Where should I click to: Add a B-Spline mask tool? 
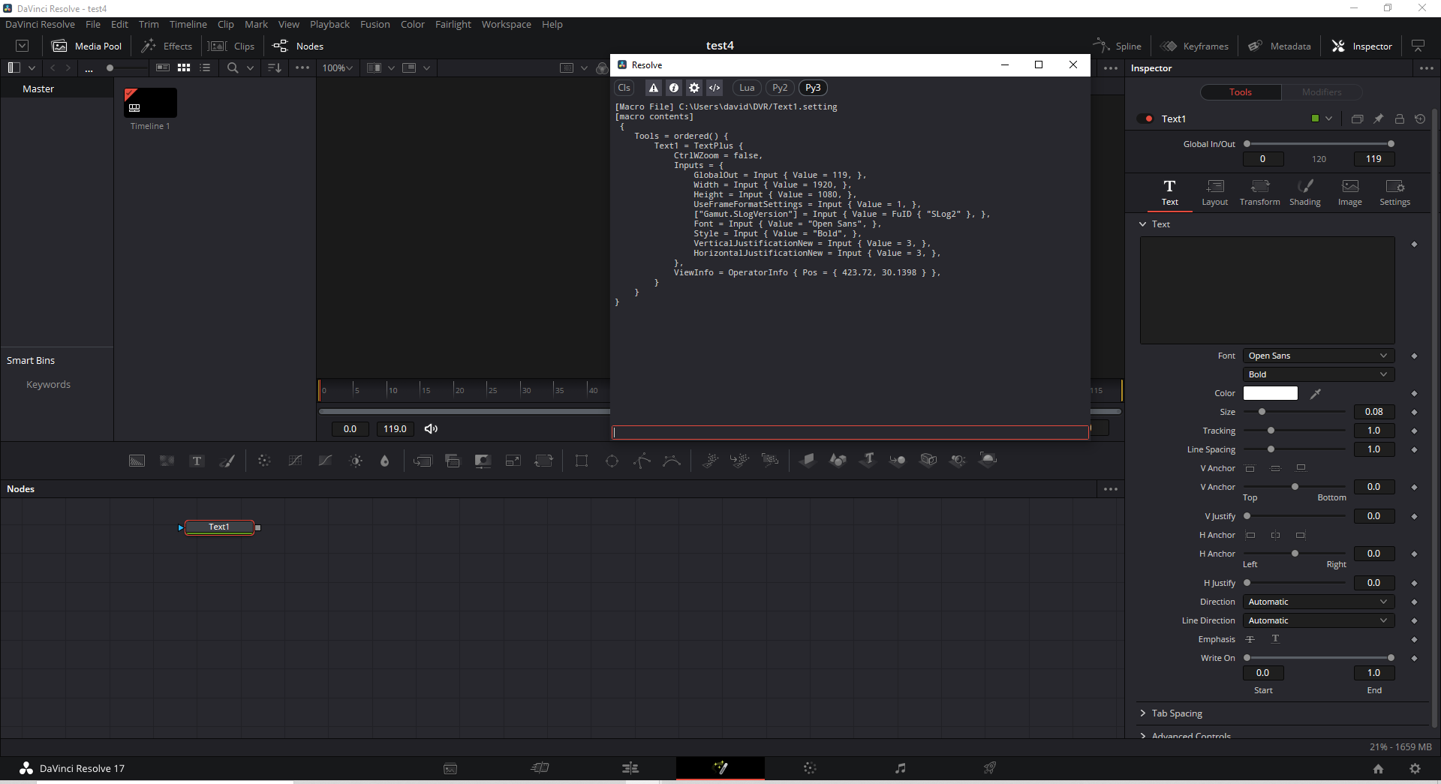672,461
